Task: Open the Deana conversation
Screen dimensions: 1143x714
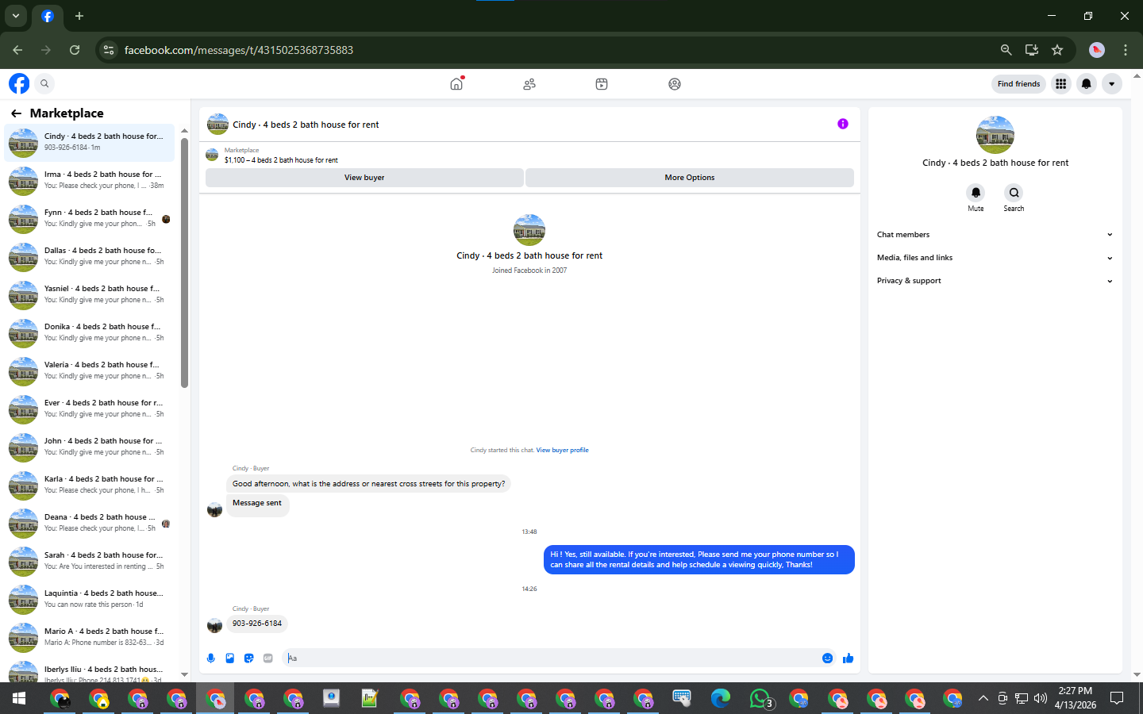Action: tap(90, 524)
